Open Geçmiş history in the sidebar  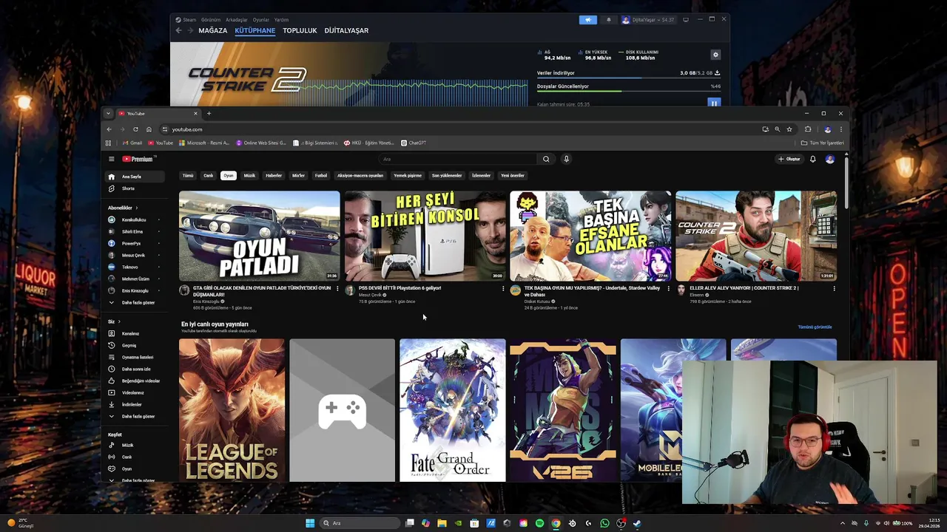click(129, 345)
